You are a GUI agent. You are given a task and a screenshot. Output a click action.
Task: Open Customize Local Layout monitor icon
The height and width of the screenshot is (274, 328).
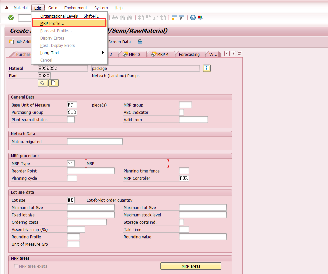pos(200,18)
